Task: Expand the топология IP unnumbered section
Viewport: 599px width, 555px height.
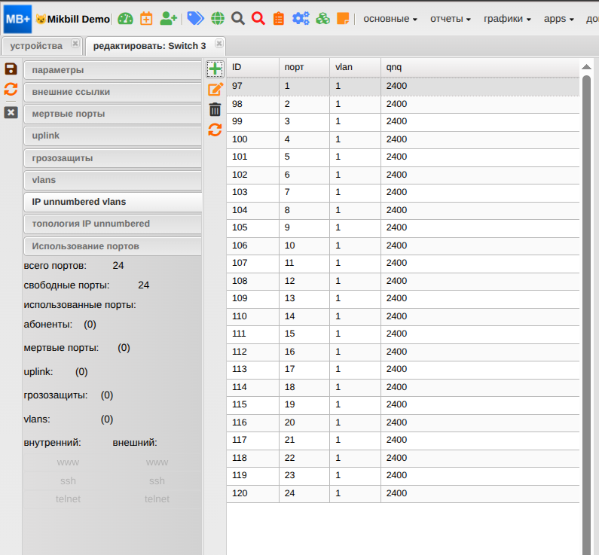Action: tap(113, 224)
